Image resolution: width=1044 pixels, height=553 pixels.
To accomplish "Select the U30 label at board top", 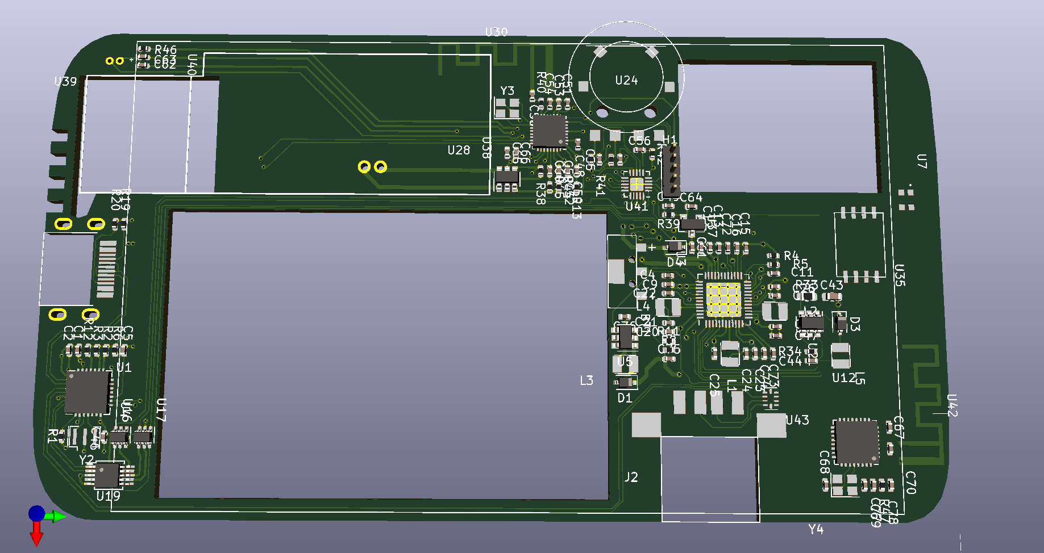I will (x=496, y=32).
